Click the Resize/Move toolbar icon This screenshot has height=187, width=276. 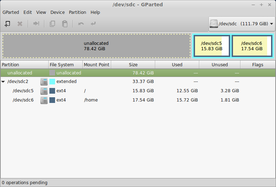coord(36,24)
